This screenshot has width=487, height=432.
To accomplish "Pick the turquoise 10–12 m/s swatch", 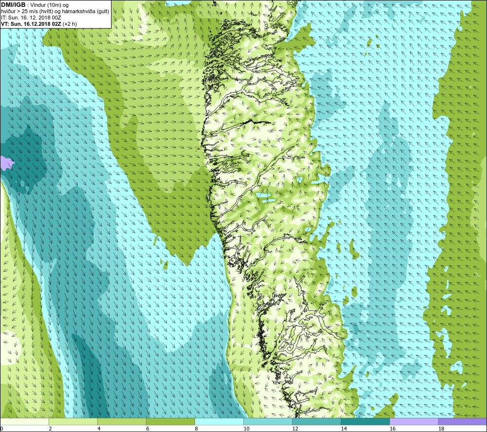I will (268, 421).
